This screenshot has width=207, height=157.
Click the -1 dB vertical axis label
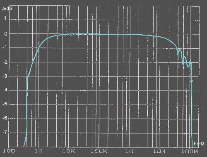point(5,47)
